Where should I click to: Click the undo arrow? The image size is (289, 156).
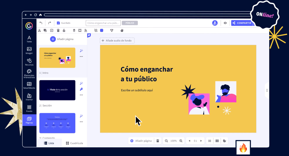pyautogui.click(x=41, y=23)
